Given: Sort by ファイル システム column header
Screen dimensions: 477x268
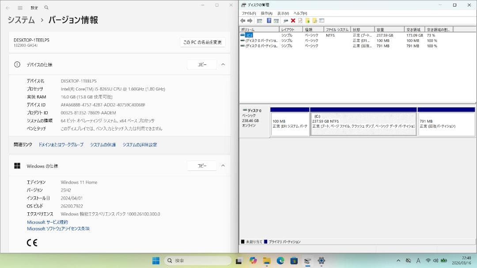Looking at the screenshot, I should pos(337,30).
